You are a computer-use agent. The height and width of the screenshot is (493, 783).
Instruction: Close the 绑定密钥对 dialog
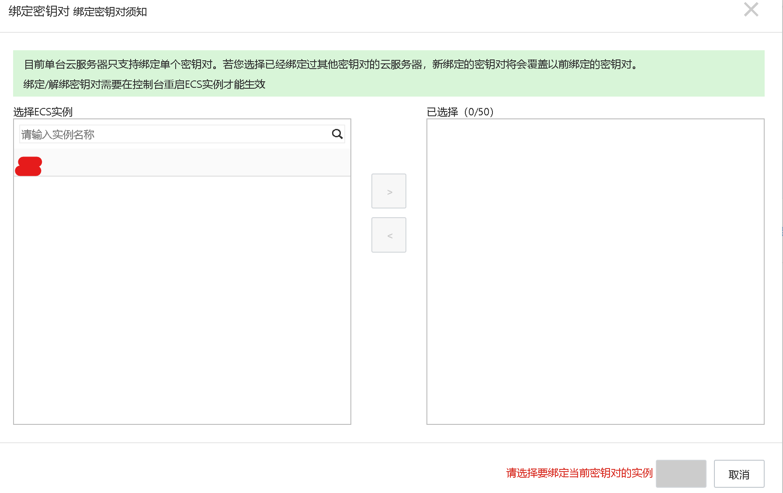point(751,10)
